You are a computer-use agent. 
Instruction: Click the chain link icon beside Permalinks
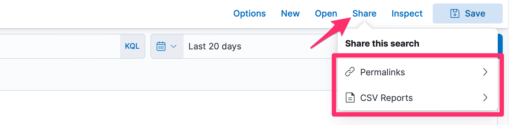pyautogui.click(x=350, y=72)
